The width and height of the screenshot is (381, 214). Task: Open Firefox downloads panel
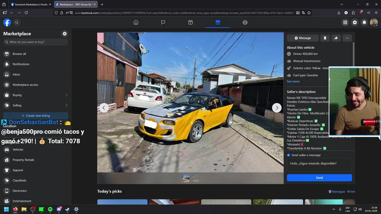click(x=339, y=13)
